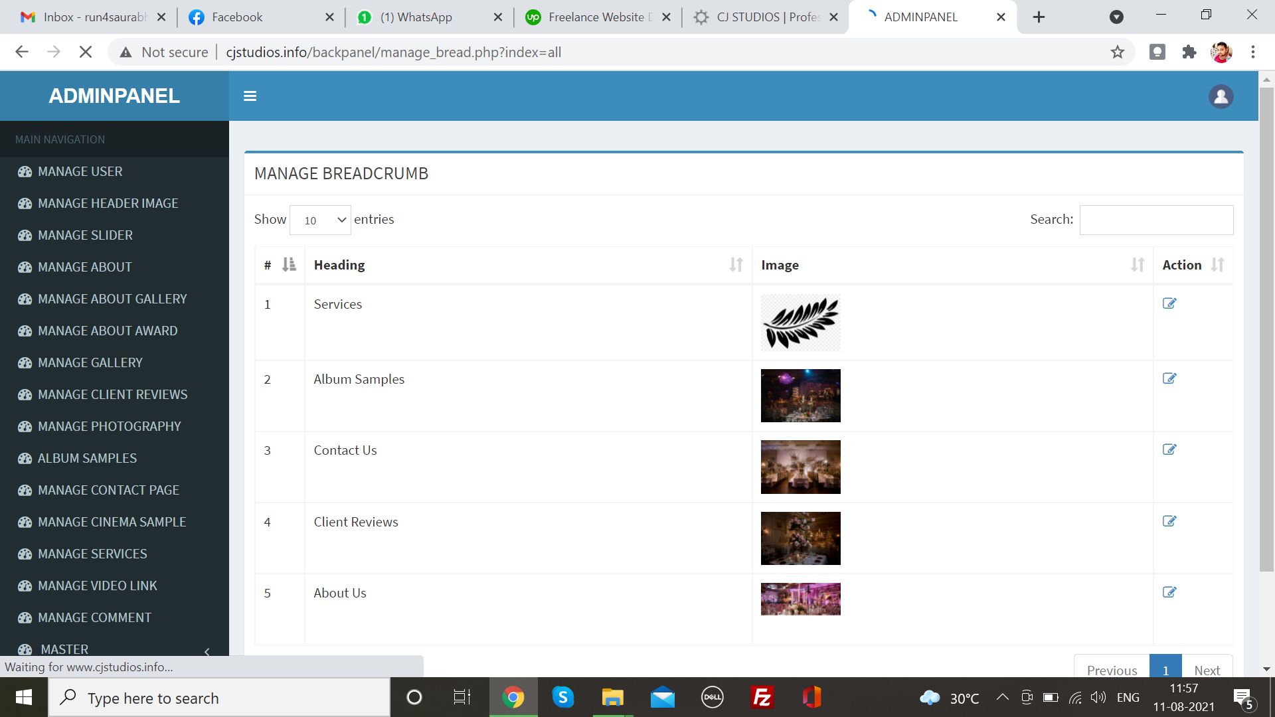Expand the MASTER sidebar menu

point(114,649)
